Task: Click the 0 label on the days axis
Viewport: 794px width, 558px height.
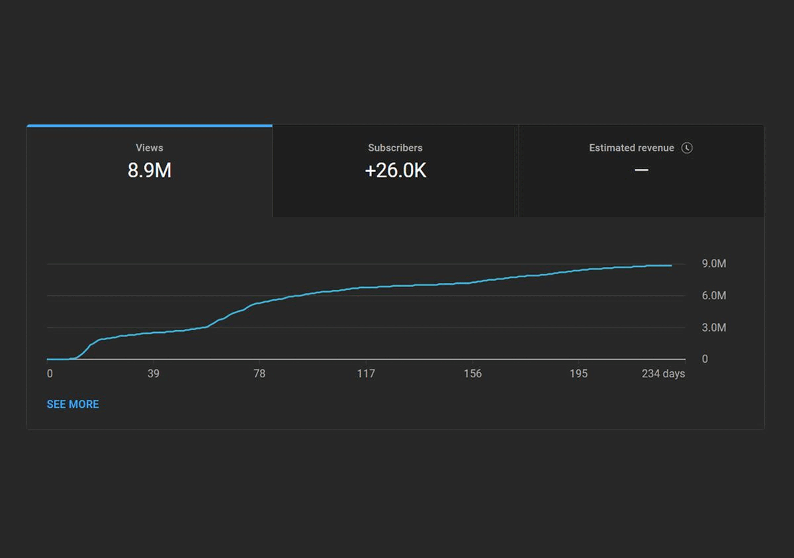Action: click(50, 374)
